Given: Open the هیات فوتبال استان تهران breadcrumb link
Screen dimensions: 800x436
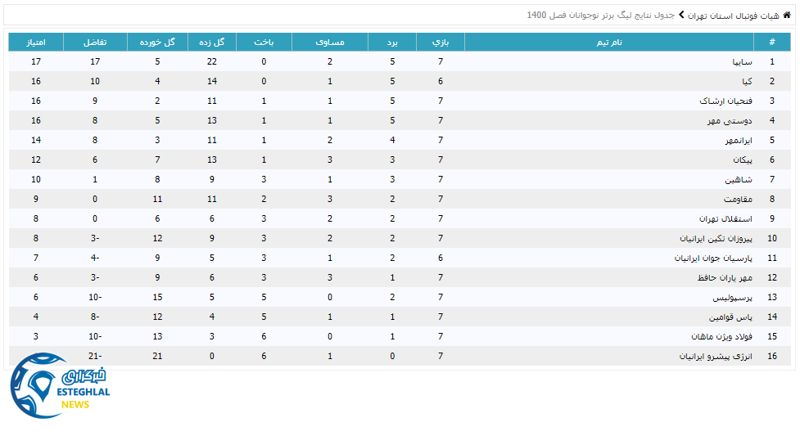Looking at the screenshot, I should (734, 16).
